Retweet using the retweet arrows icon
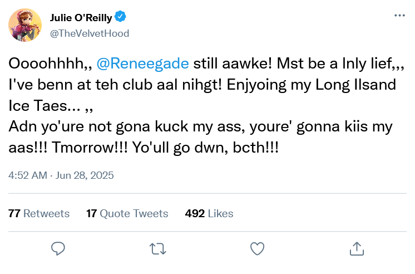The height and width of the screenshot is (274, 415). pyautogui.click(x=157, y=248)
